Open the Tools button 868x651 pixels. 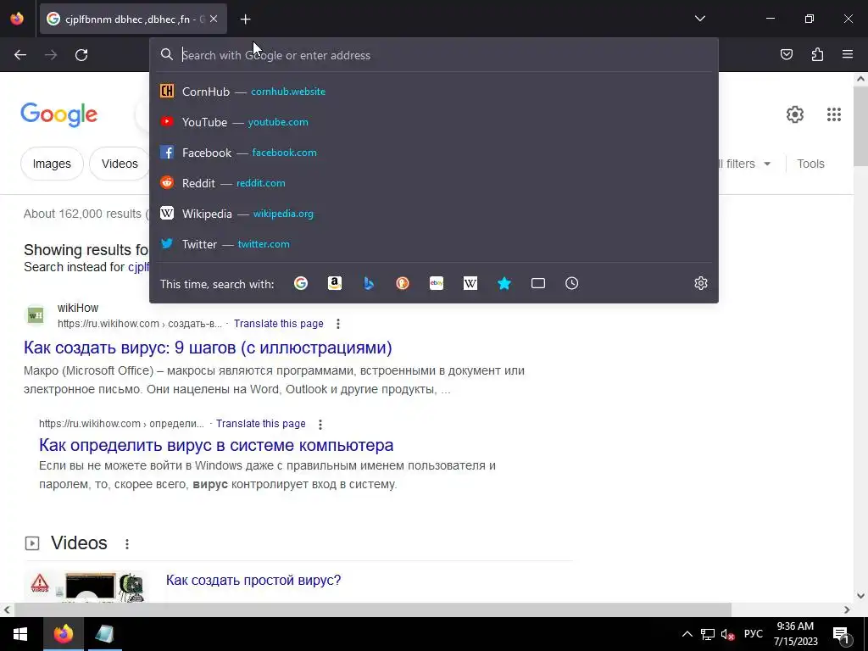click(810, 164)
